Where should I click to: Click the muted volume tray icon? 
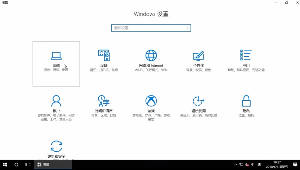pyautogui.click(x=247, y=165)
